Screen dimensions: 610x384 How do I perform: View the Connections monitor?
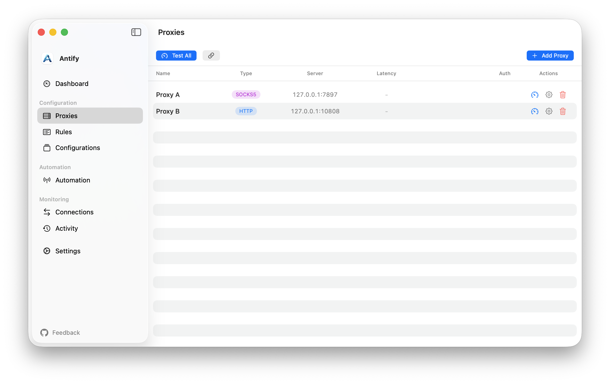tap(90, 212)
